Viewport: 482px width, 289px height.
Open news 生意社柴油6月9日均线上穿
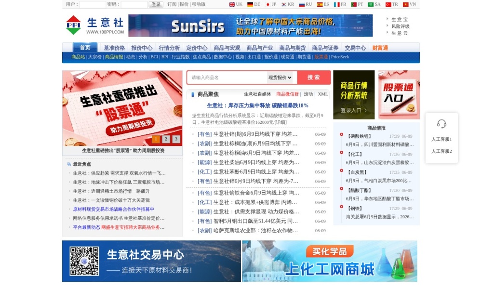pyautogui.click(x=256, y=162)
